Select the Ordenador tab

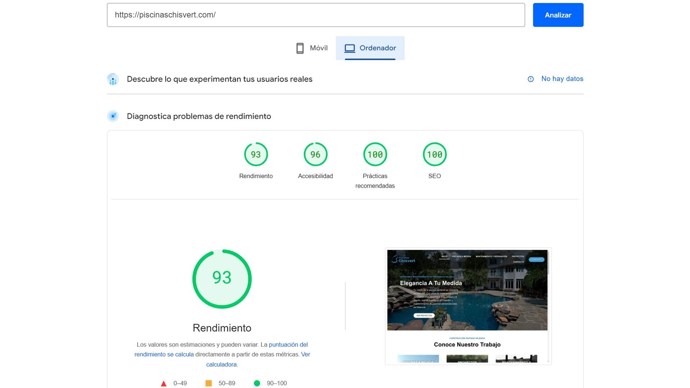(x=370, y=48)
